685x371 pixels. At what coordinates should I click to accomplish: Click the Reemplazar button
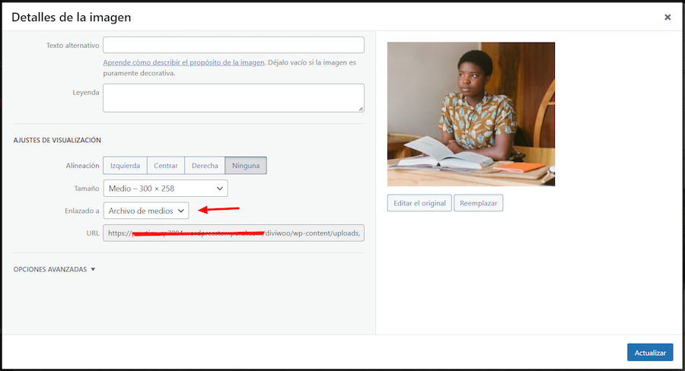click(479, 203)
